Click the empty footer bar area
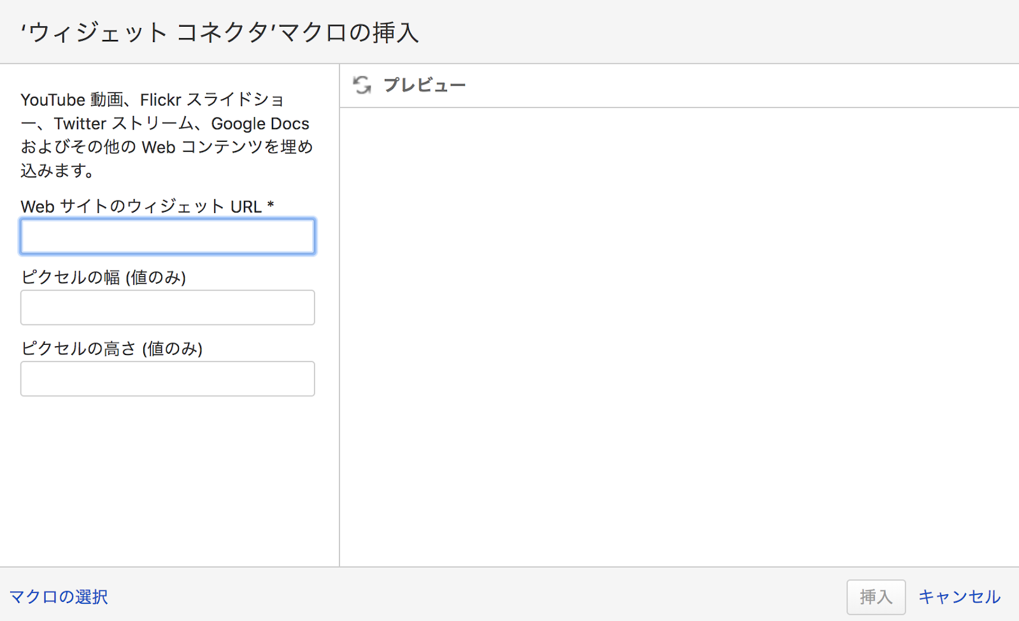The width and height of the screenshot is (1019, 621). (478, 596)
